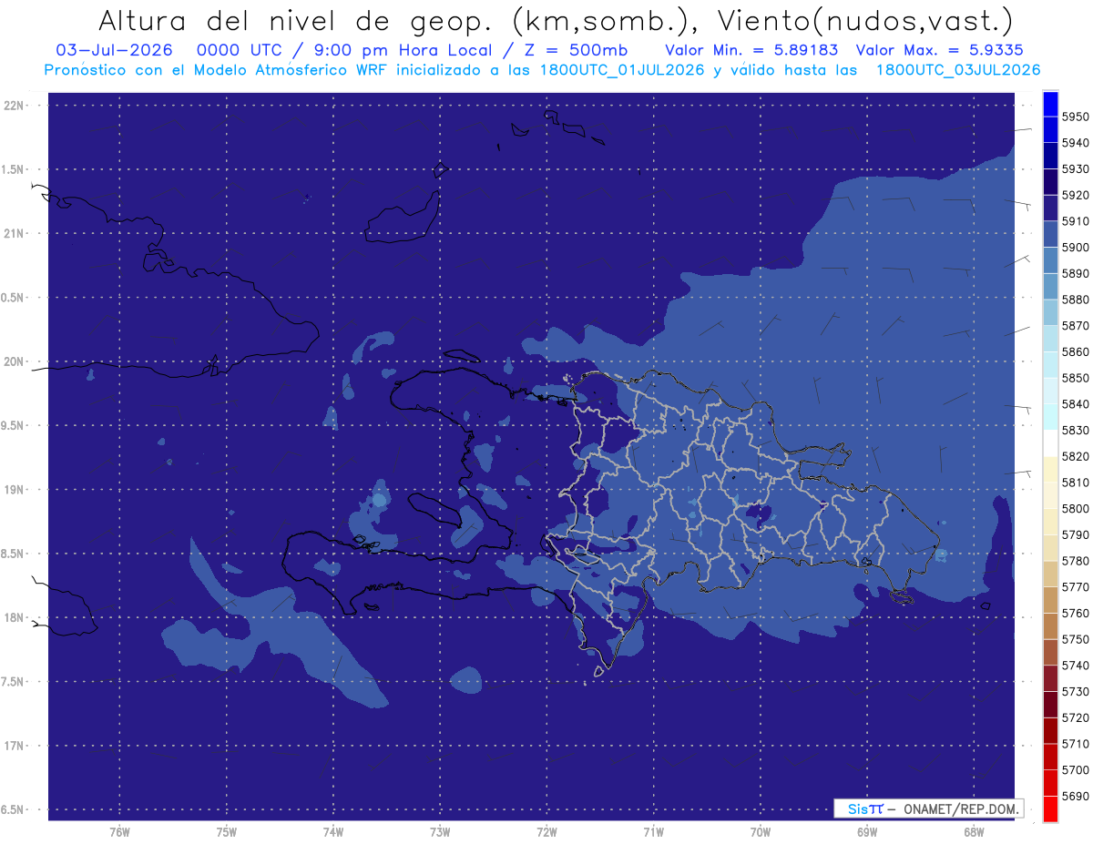Screen dimensions: 1093x844
Task: Click the '68W' longitude label
Action: (973, 832)
